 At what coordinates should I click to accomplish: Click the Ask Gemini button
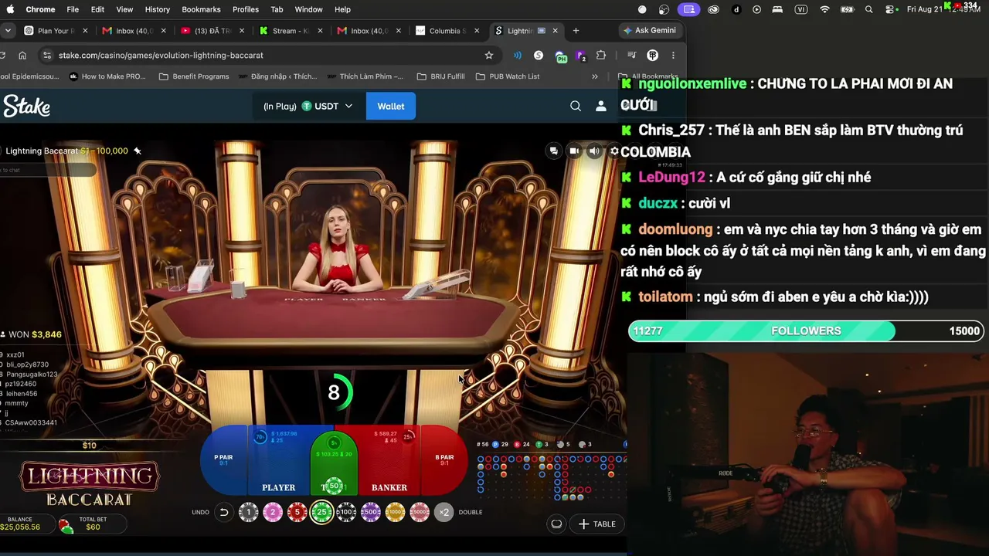pos(649,31)
